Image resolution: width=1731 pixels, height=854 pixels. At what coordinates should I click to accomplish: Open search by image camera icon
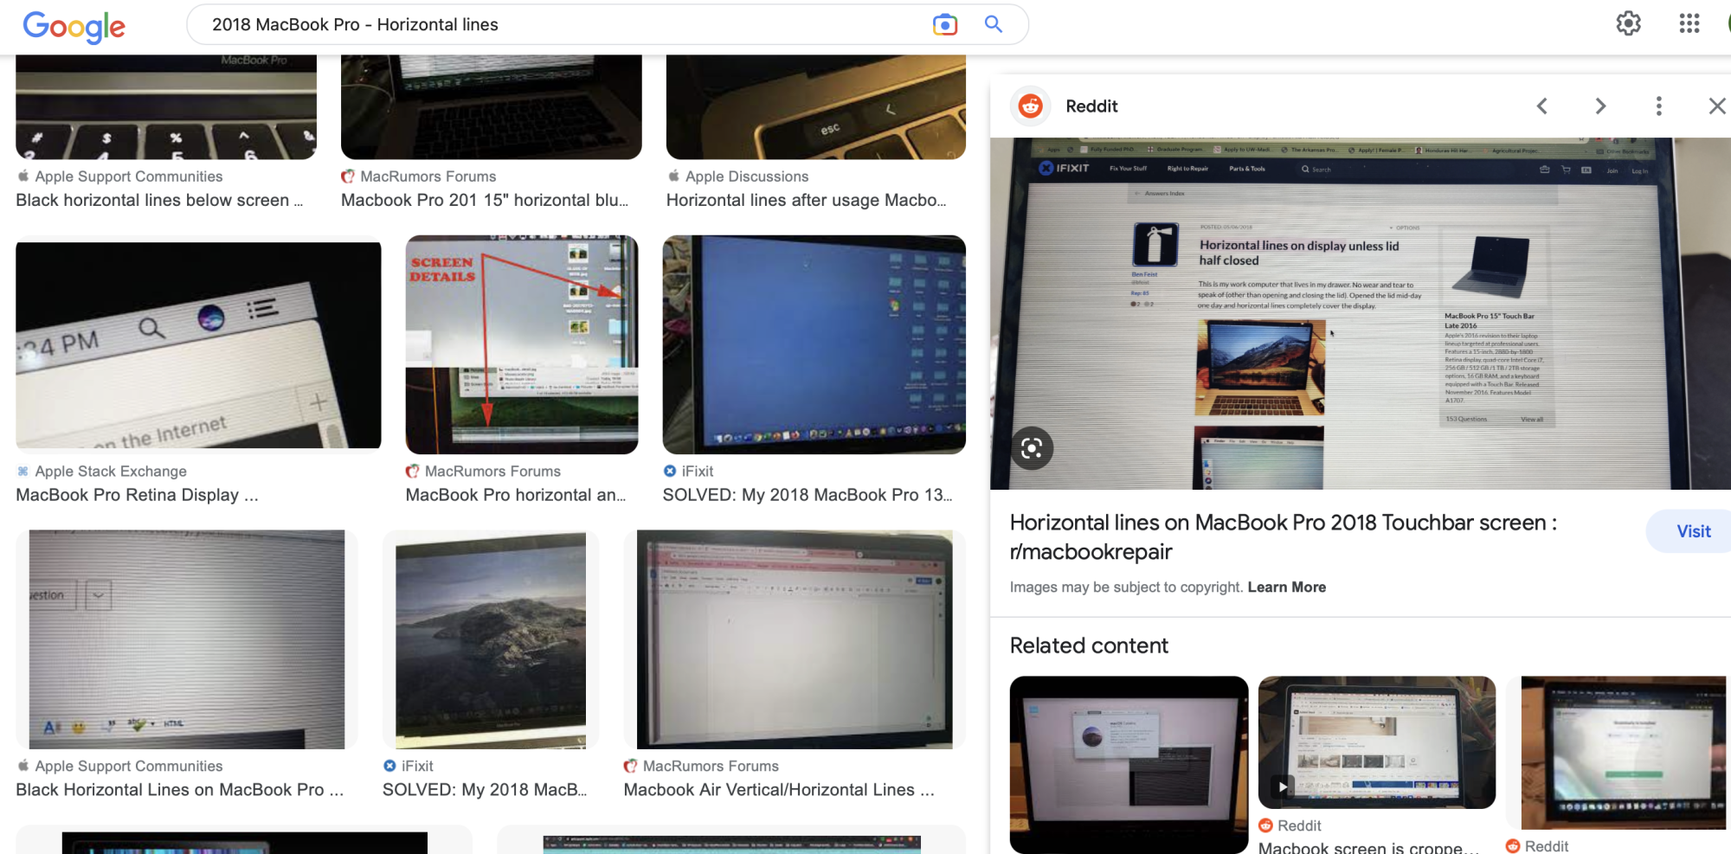(945, 25)
